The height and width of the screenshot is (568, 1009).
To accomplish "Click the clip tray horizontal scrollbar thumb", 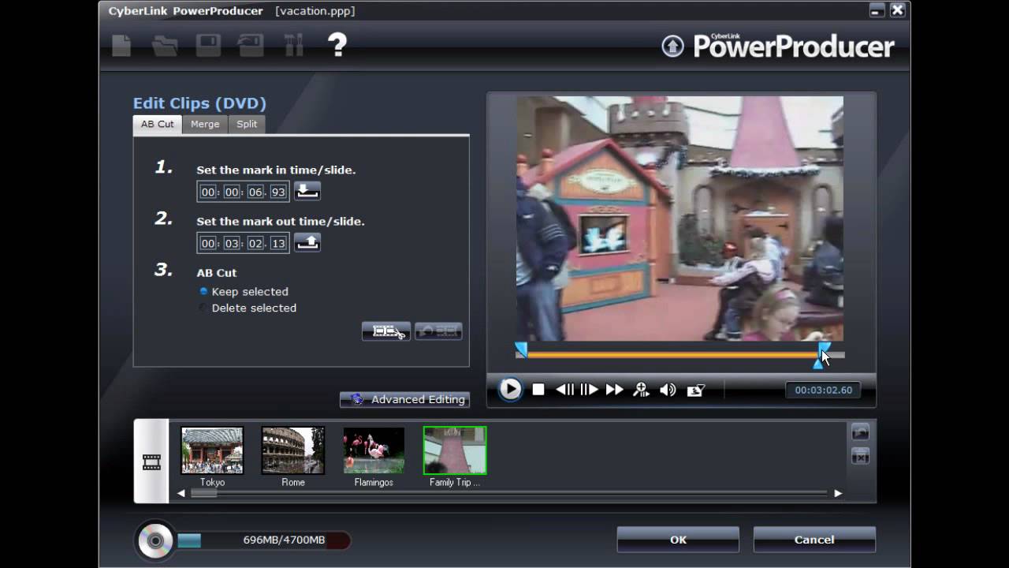I will coord(204,493).
